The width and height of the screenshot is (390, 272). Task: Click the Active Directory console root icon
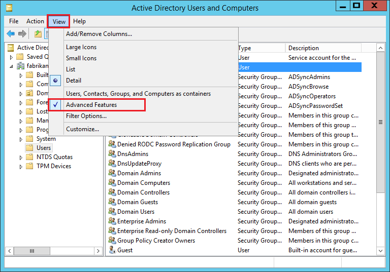11,48
